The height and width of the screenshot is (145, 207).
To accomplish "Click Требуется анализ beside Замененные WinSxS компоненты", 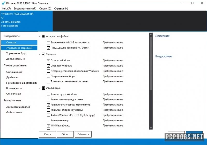I will [x=113, y=42].
